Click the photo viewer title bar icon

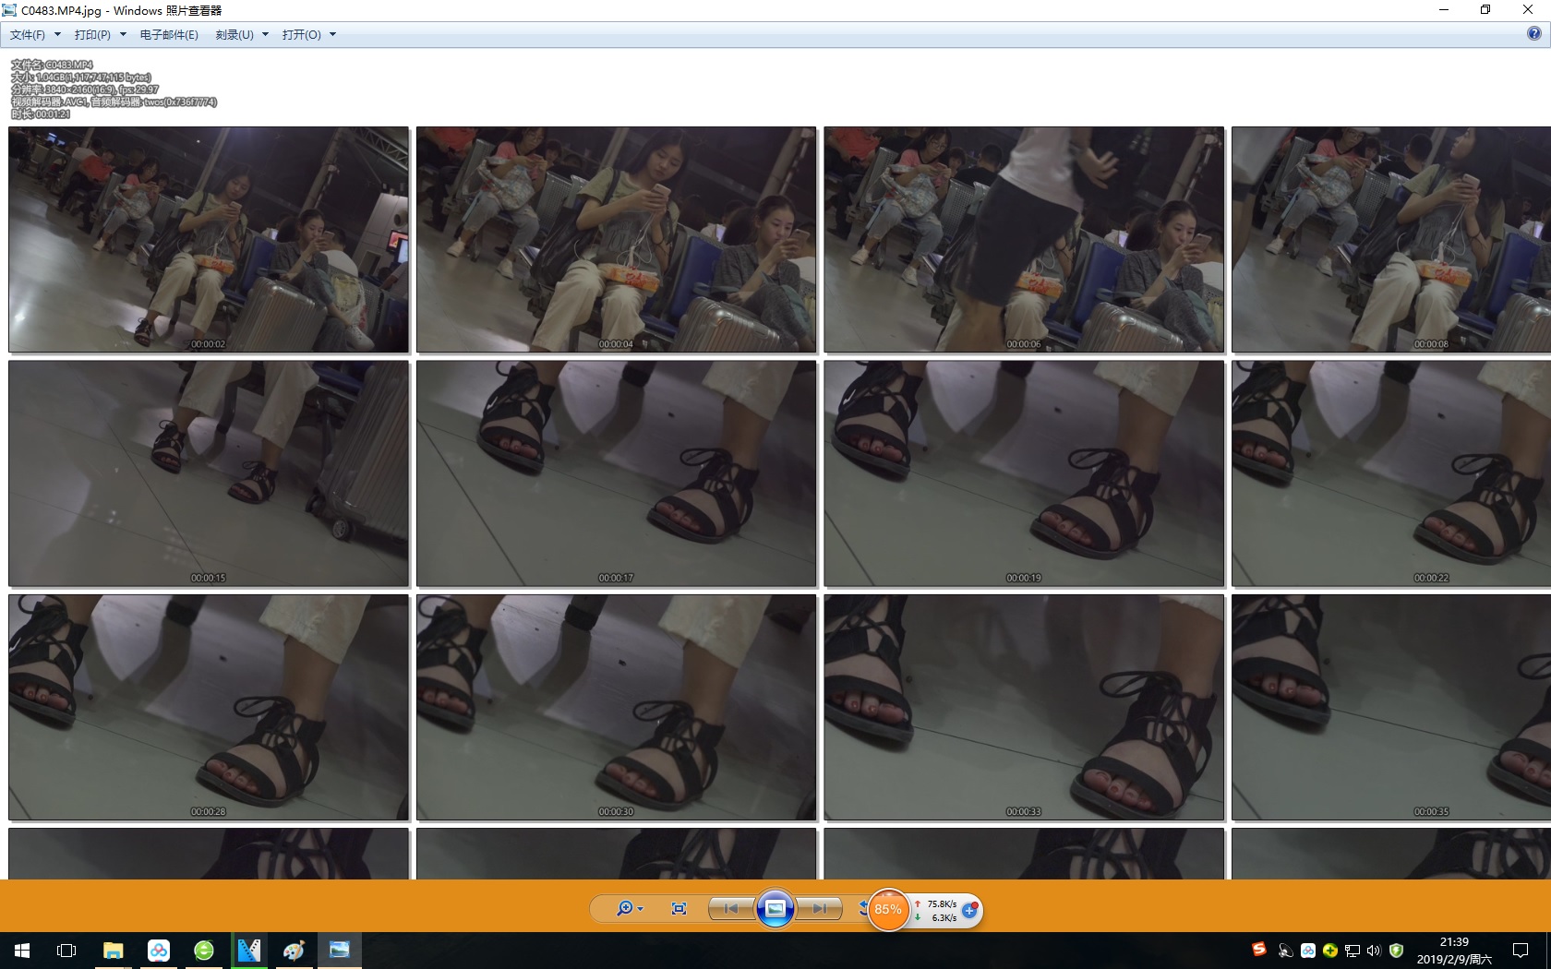pos(10,10)
